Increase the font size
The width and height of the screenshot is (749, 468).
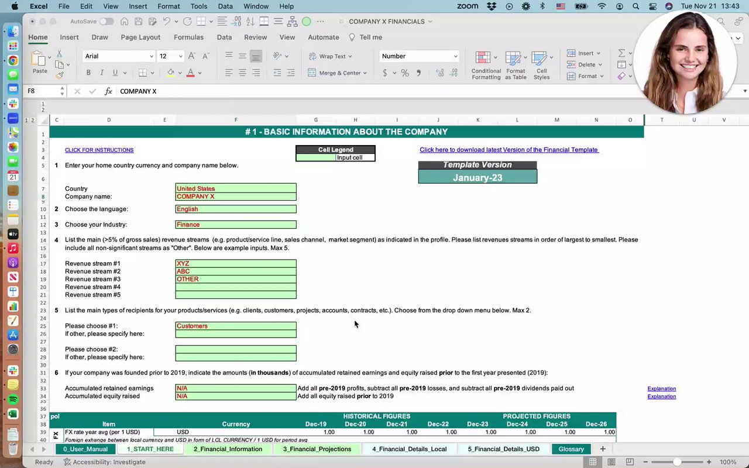193,56
